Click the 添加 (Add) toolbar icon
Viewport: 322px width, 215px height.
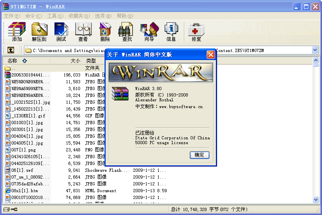(x=17, y=32)
